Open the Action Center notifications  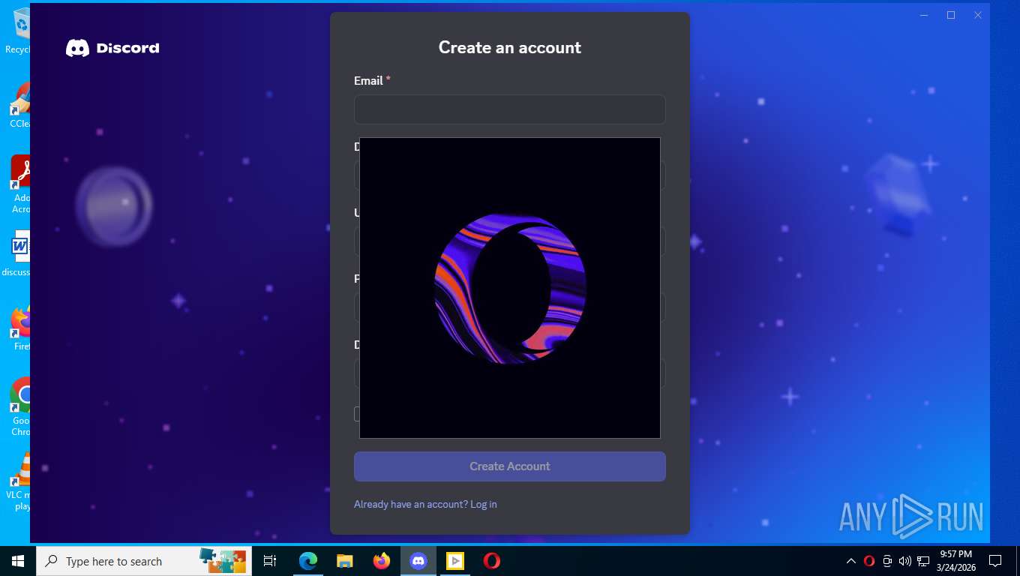click(995, 561)
